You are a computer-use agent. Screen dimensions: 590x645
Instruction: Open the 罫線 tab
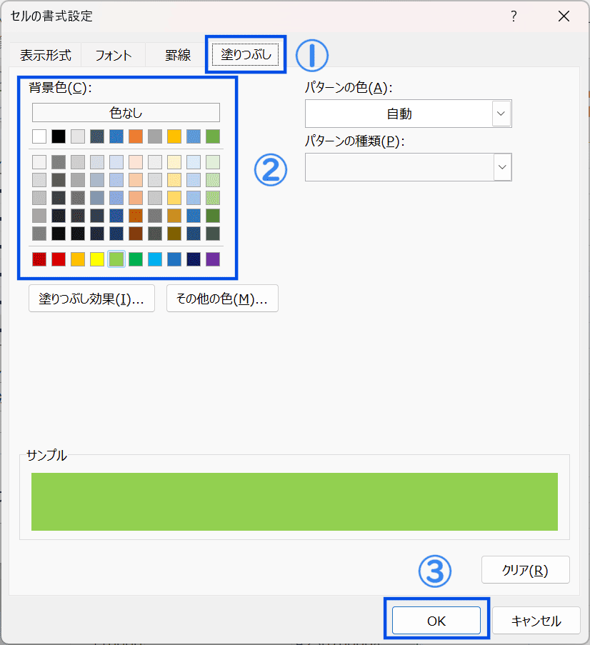point(178,55)
